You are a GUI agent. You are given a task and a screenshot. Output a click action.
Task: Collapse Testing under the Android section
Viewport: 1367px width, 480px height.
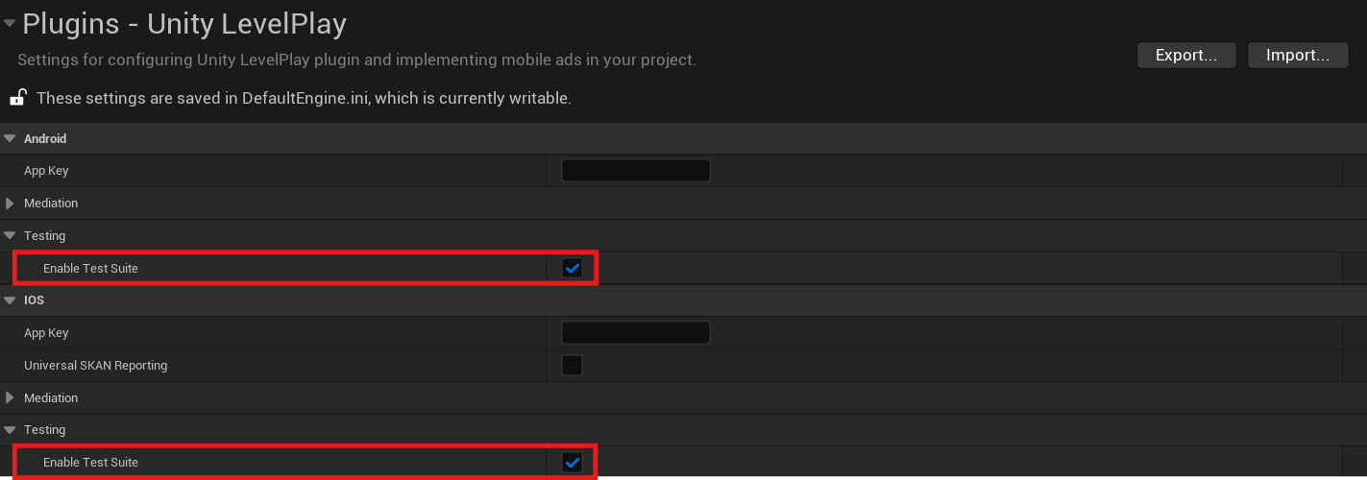click(10, 236)
